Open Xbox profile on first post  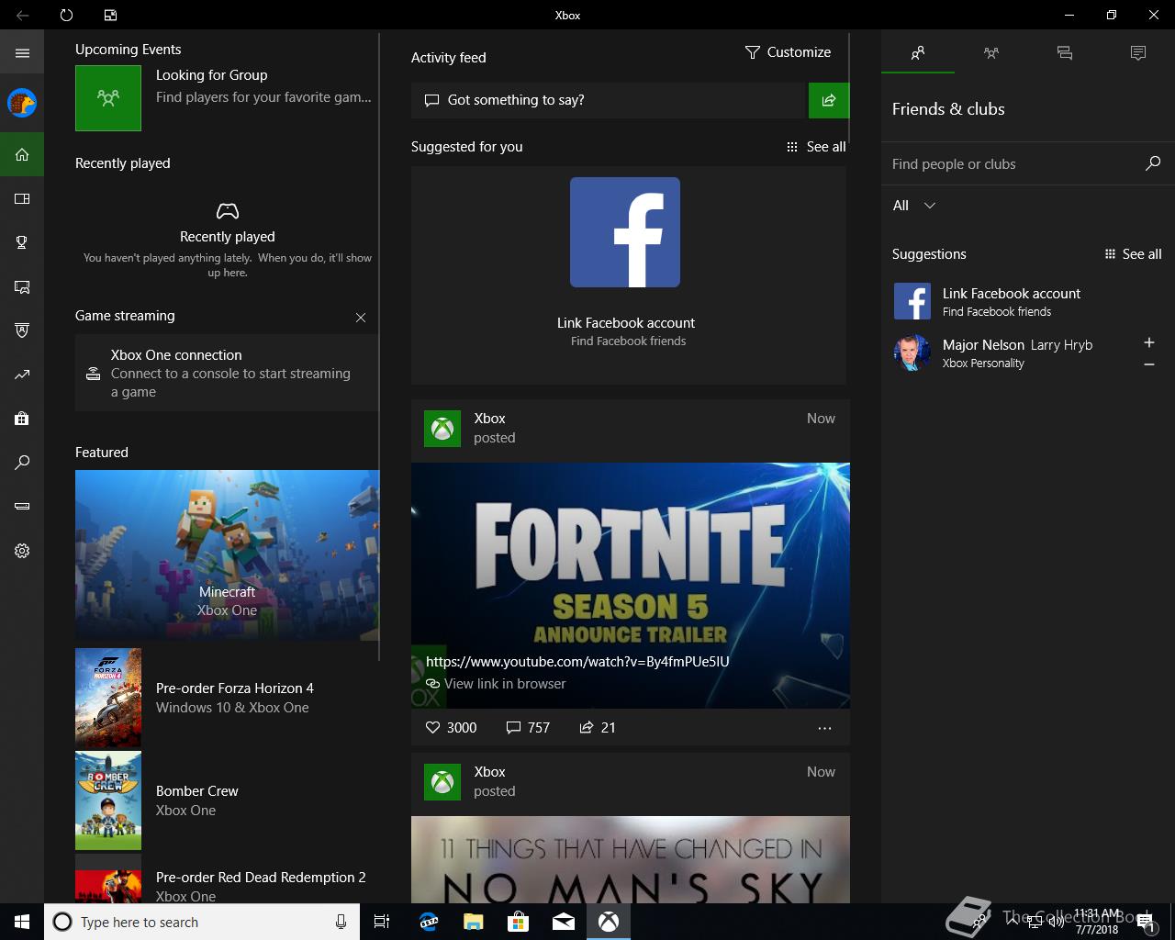tap(442, 429)
